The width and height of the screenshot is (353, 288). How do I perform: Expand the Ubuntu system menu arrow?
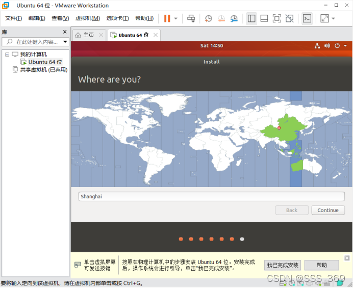345,46
